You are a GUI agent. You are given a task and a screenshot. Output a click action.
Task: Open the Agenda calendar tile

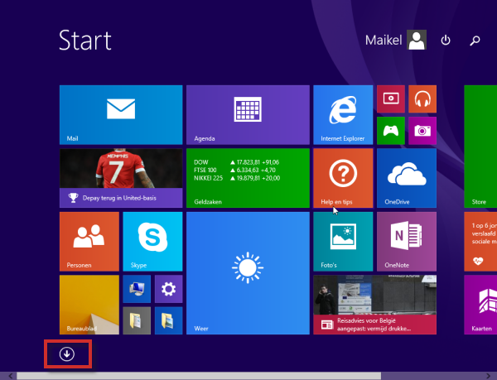(x=248, y=114)
